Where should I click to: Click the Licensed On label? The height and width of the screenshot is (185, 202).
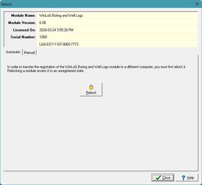(x=24, y=30)
